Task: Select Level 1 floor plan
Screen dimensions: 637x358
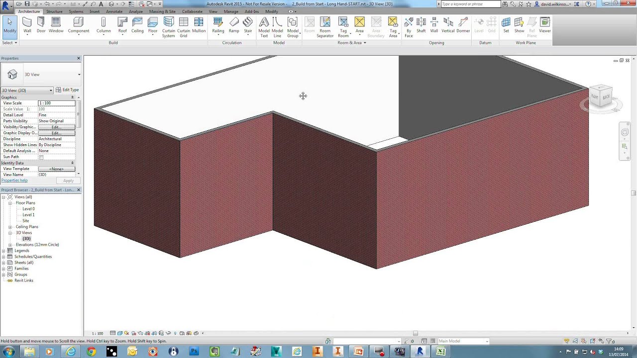Action: coord(28,215)
